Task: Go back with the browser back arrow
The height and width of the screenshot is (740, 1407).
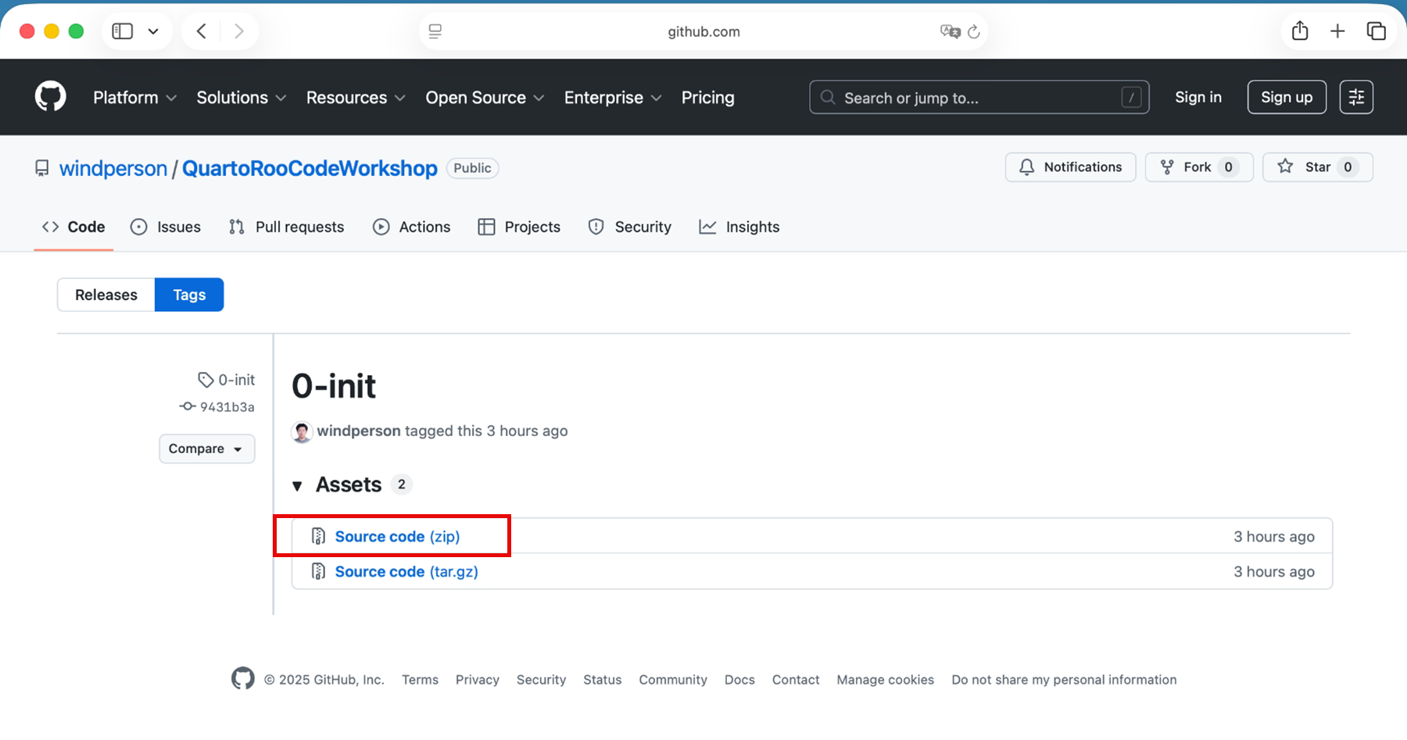Action: pyautogui.click(x=202, y=31)
